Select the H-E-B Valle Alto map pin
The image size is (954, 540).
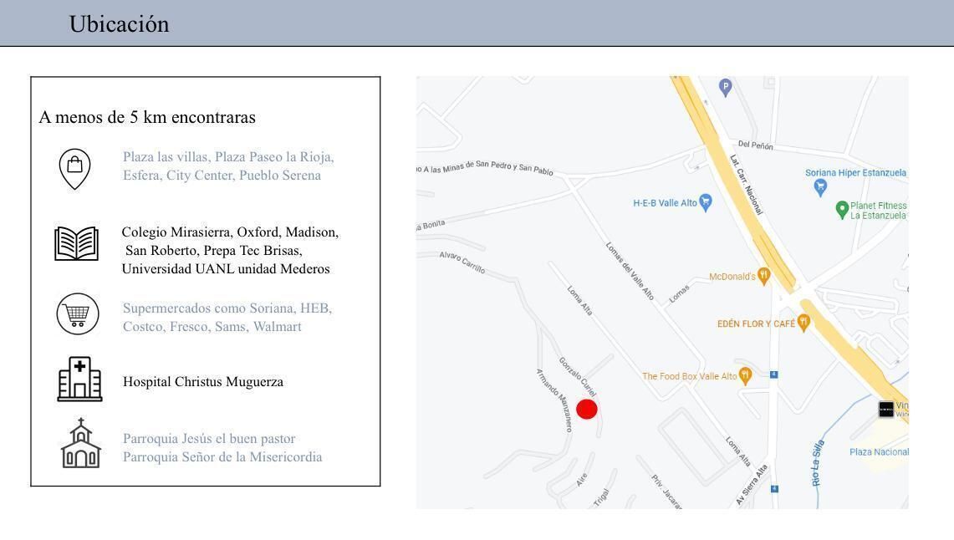tap(706, 202)
